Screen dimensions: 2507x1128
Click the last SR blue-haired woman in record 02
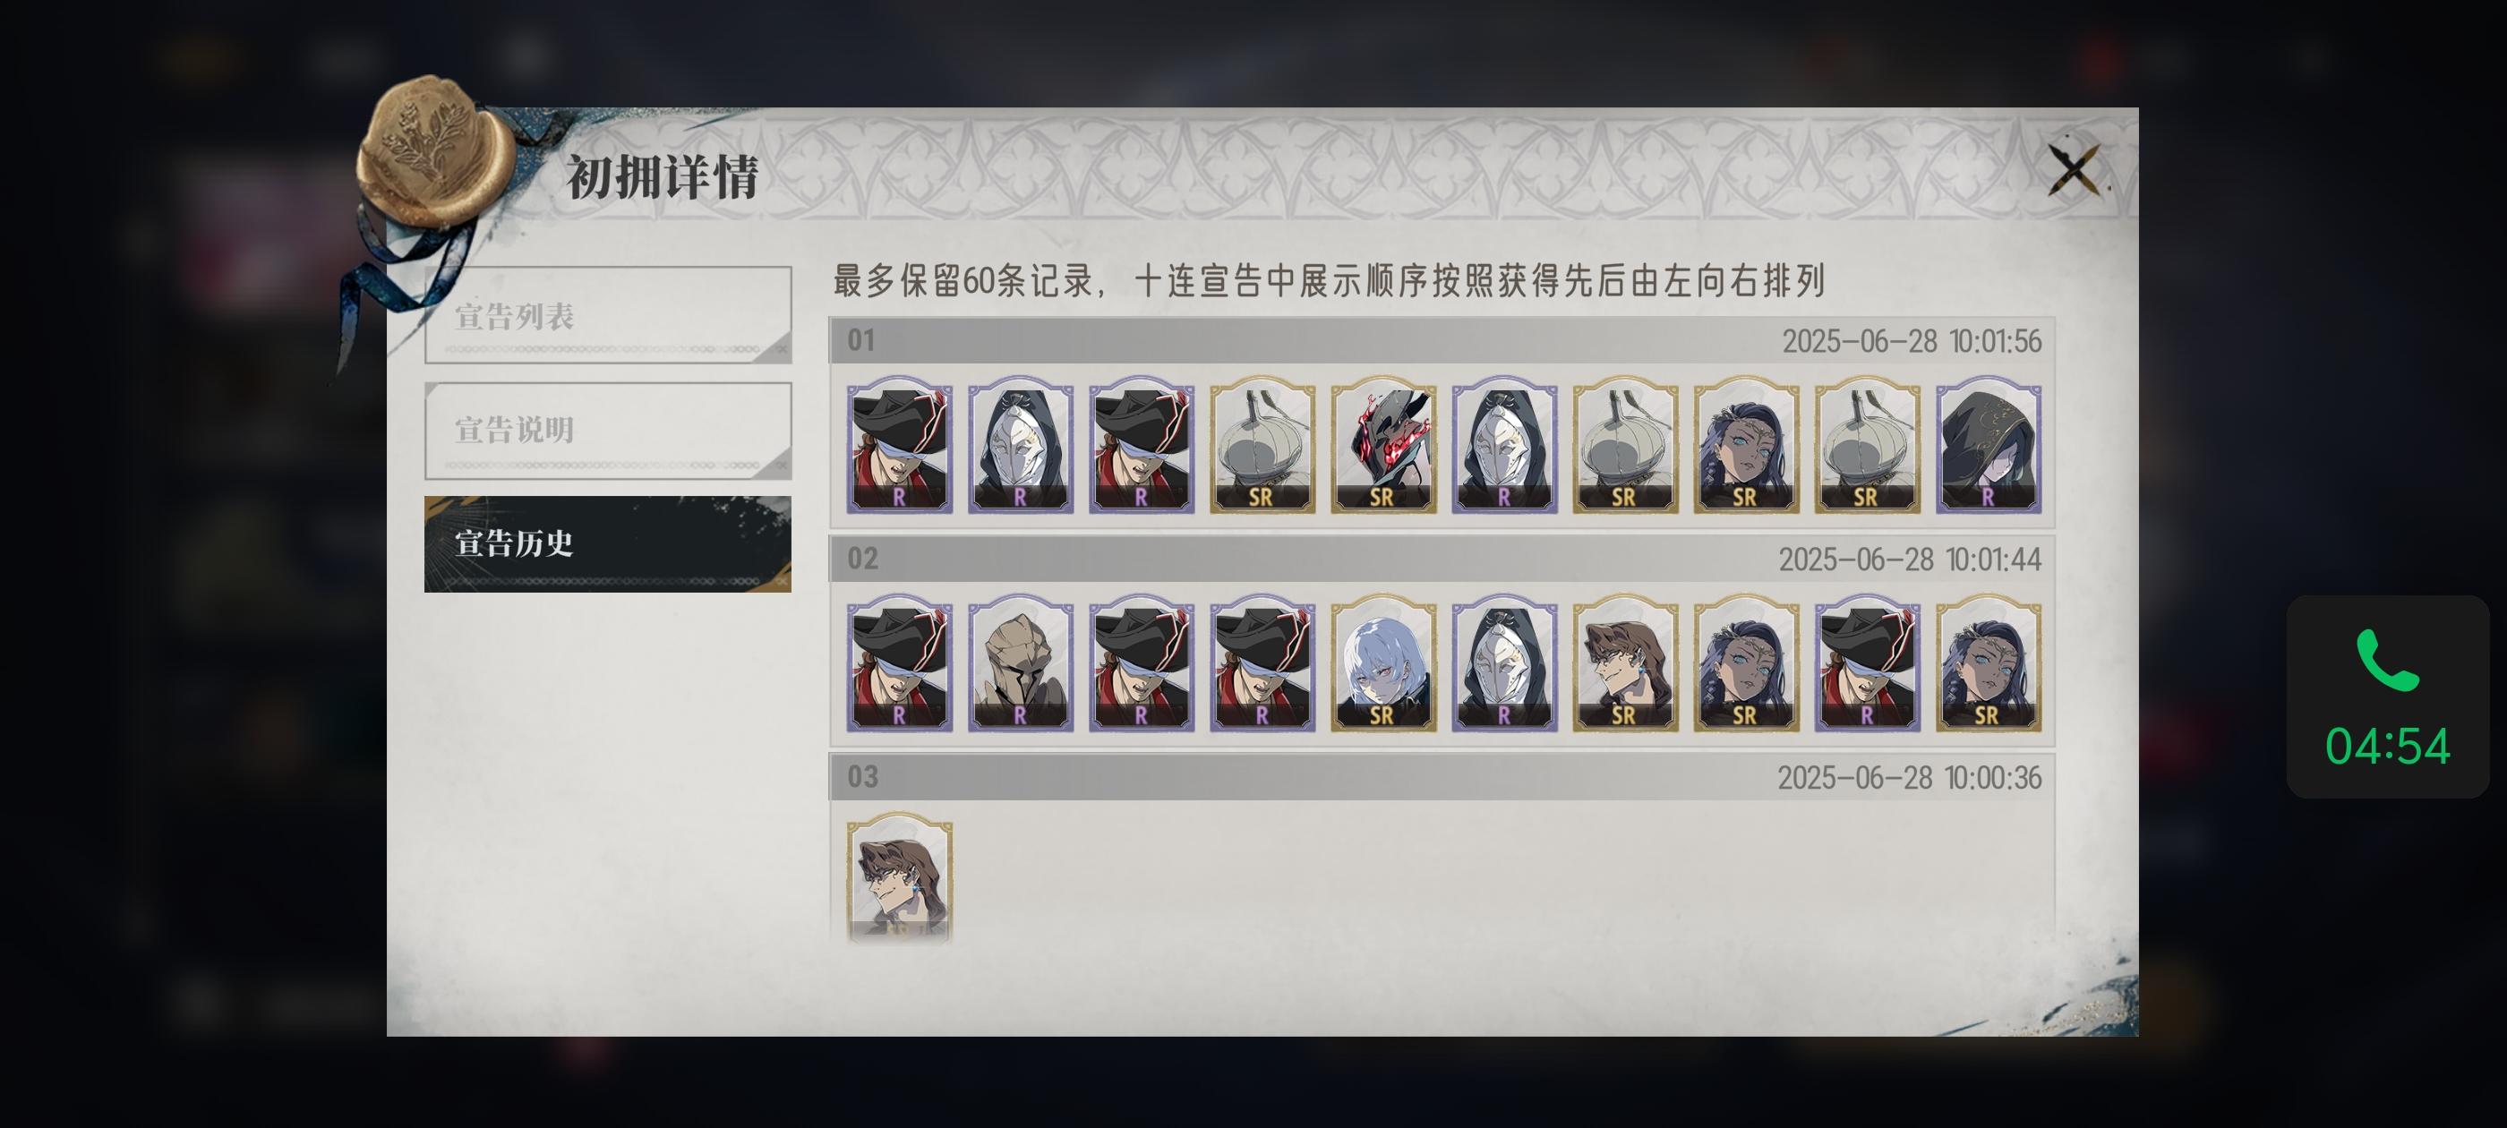click(x=1989, y=662)
